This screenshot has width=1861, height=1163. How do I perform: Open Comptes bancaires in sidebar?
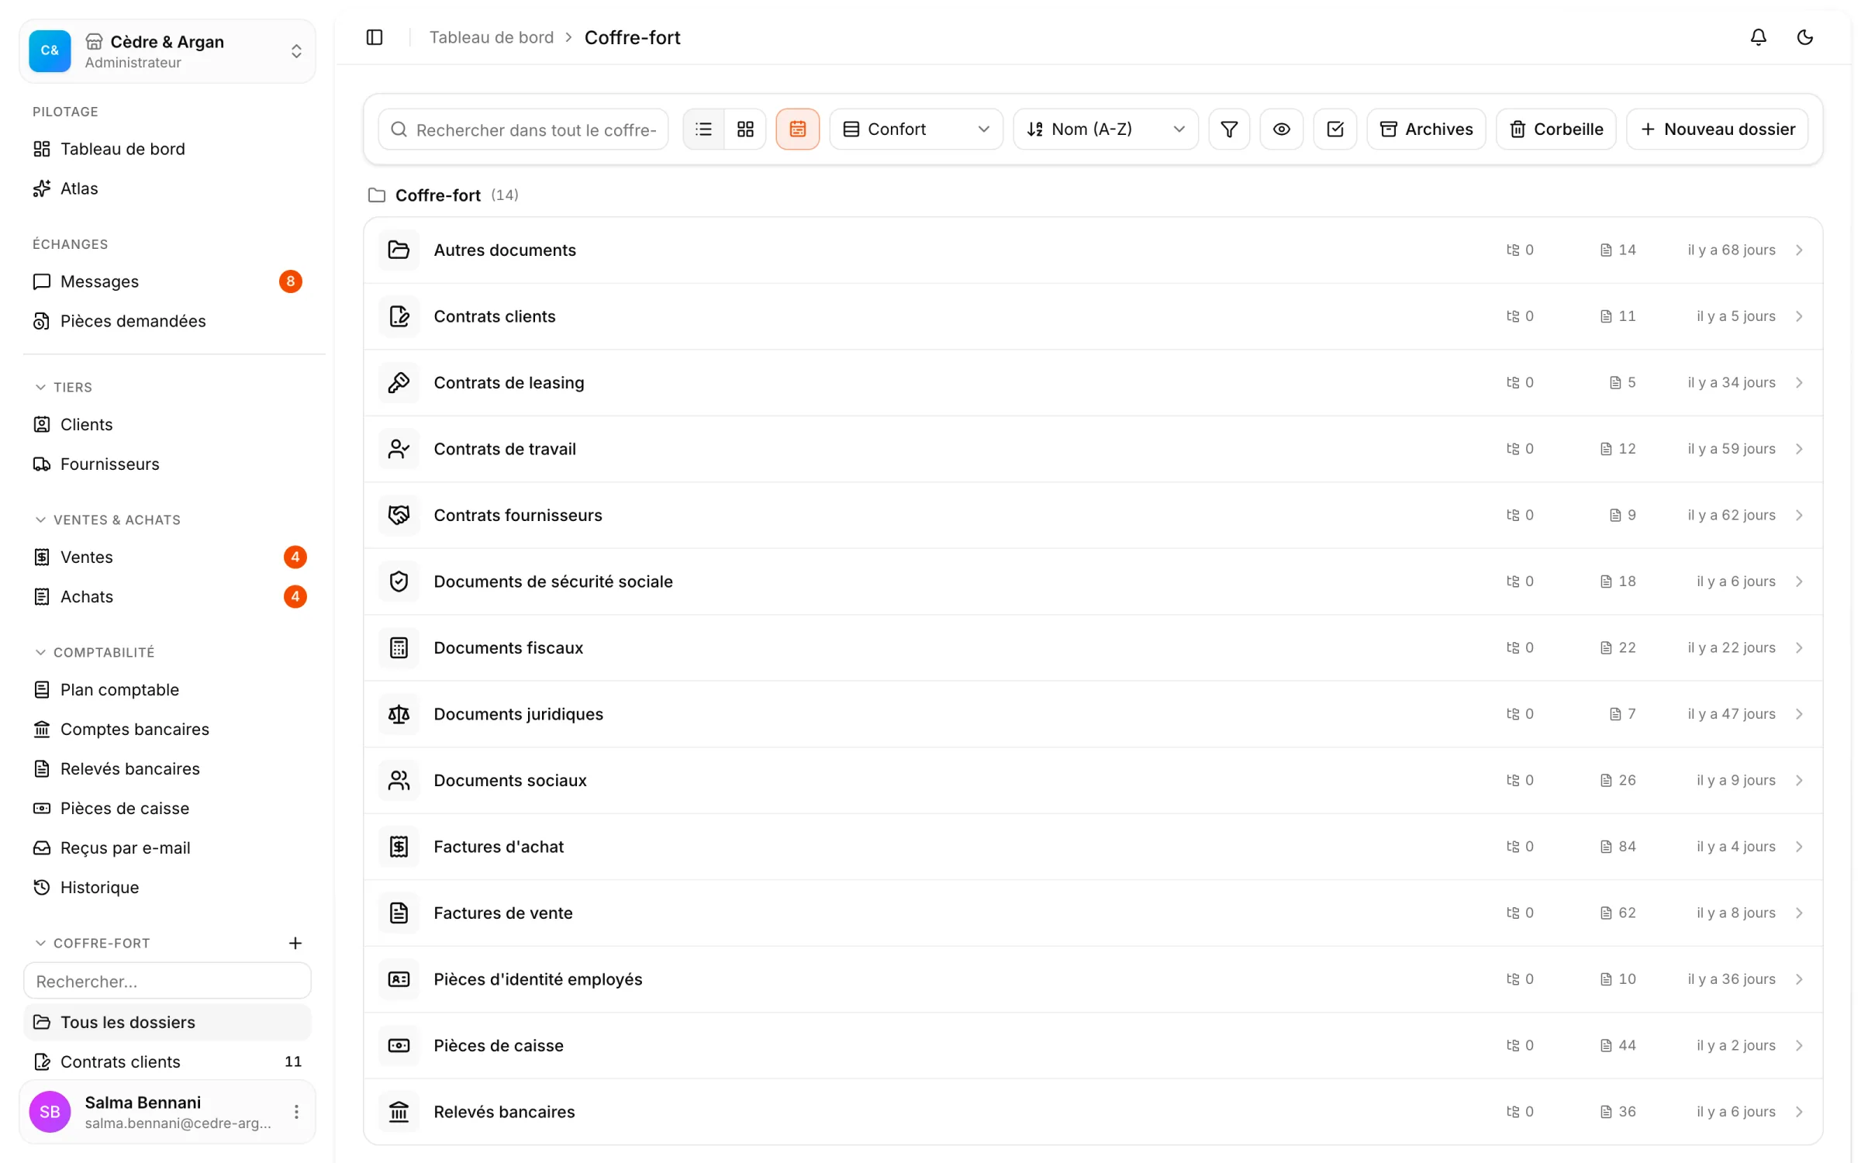167,729
